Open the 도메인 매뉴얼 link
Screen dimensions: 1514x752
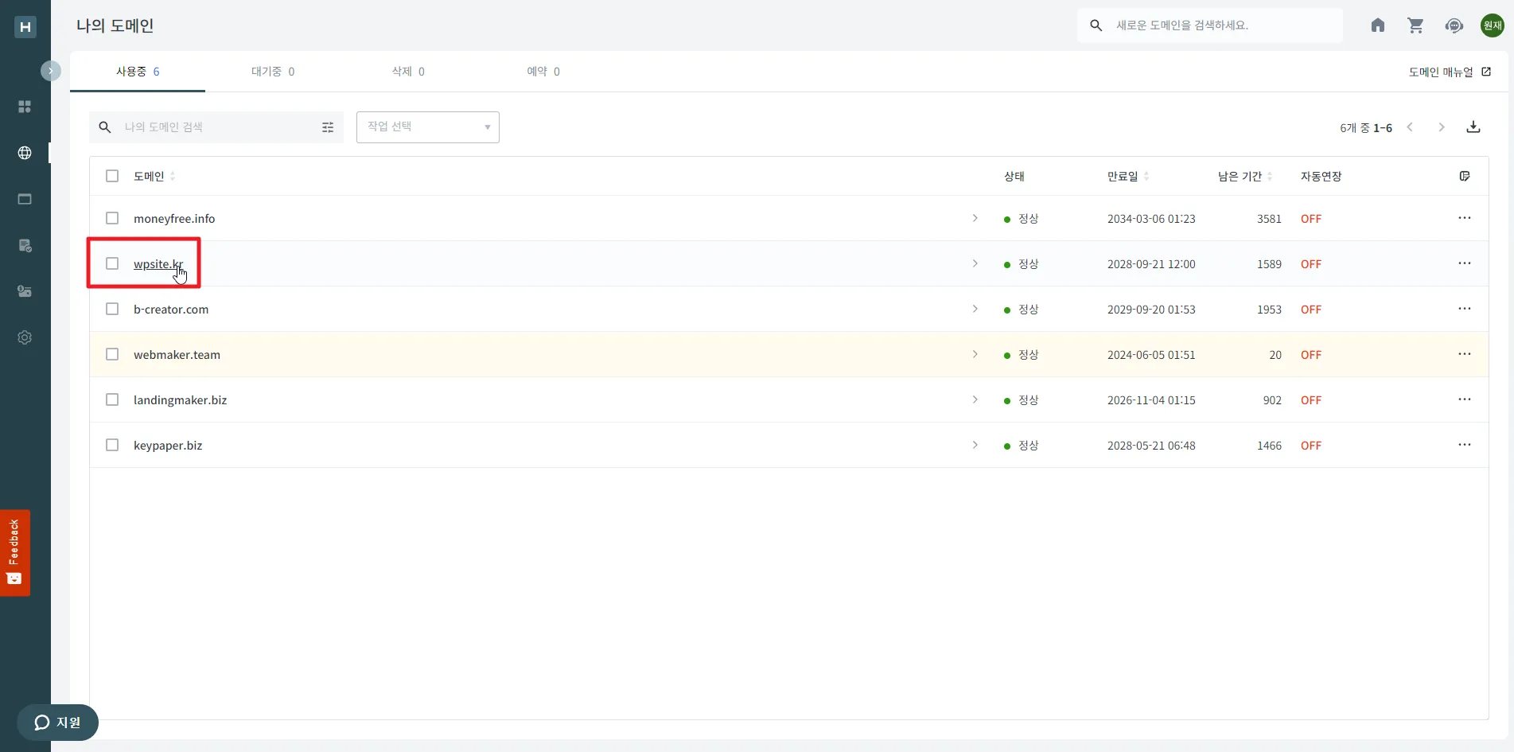[x=1450, y=72]
